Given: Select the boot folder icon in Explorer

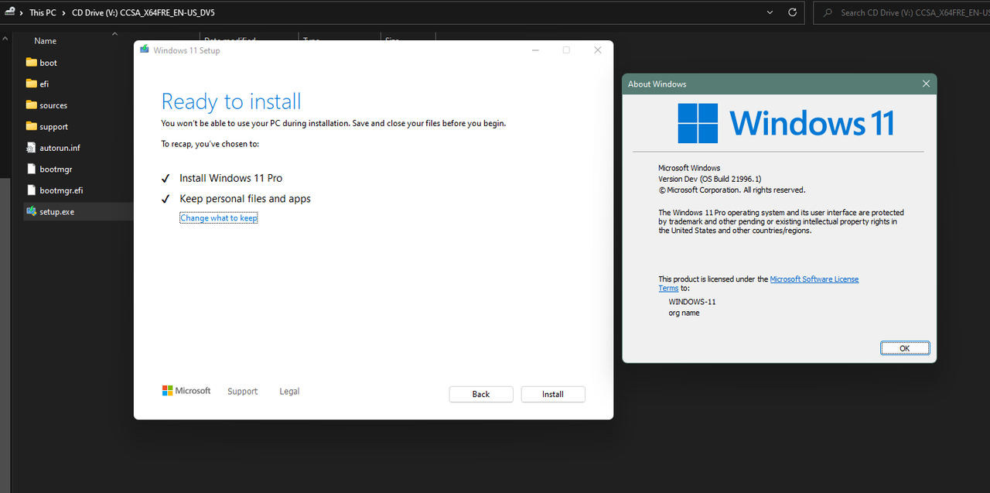Looking at the screenshot, I should pyautogui.click(x=31, y=63).
